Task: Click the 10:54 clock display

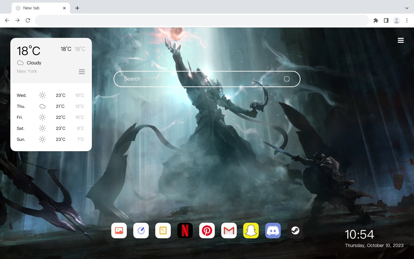Action: click(x=359, y=234)
